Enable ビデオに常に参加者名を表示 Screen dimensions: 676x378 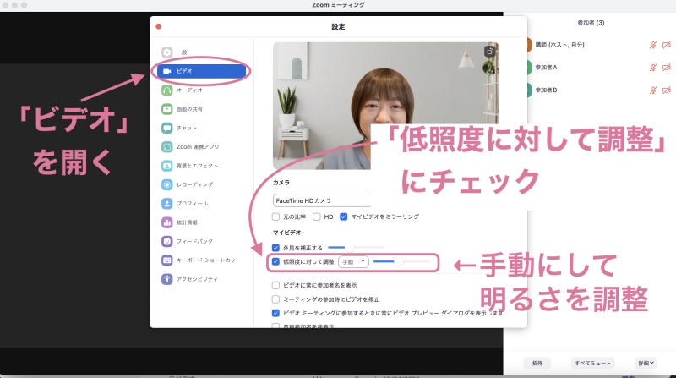(276, 285)
